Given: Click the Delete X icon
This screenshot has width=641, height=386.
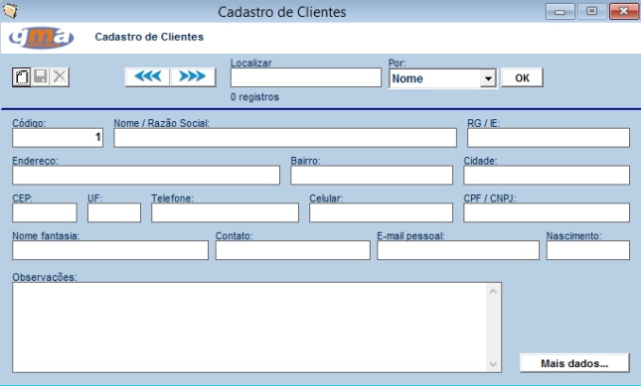Looking at the screenshot, I should (60, 76).
